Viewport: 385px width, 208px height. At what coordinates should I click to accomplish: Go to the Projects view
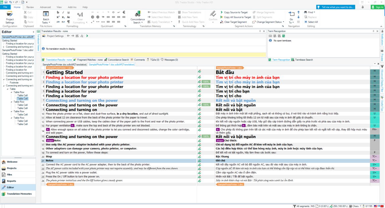[18, 168]
